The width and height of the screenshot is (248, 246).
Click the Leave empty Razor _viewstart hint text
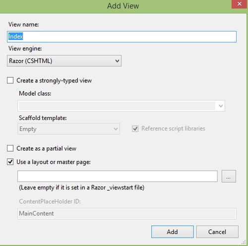coord(82,188)
